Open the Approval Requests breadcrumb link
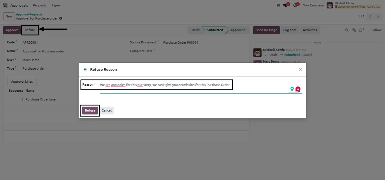The width and height of the screenshot is (385, 180). (x=29, y=14)
